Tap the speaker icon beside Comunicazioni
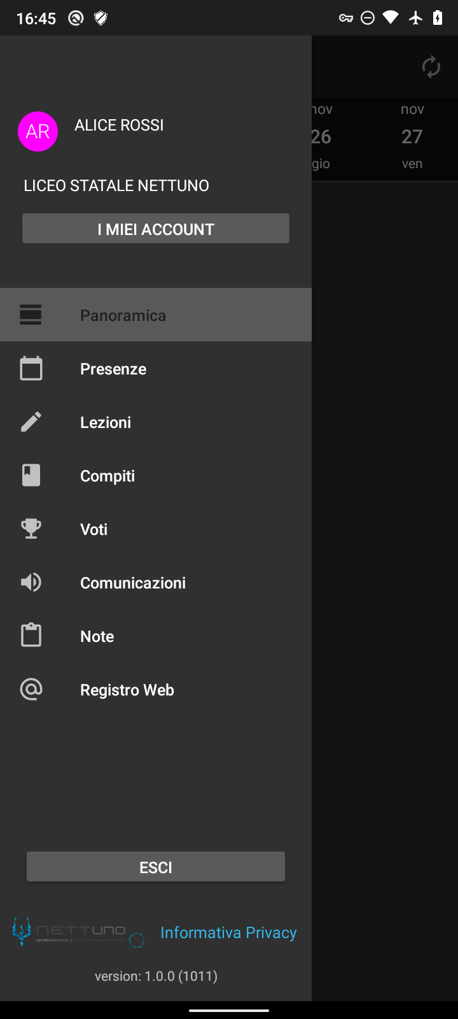The width and height of the screenshot is (458, 1019). point(31,582)
